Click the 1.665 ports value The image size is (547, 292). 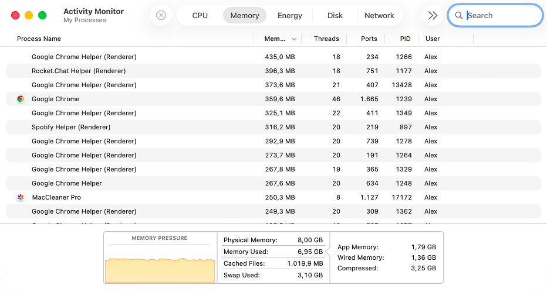[369, 99]
